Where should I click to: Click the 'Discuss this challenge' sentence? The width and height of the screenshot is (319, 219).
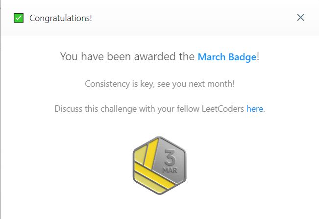click(160, 109)
